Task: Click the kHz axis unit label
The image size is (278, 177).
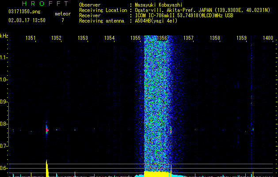Action: point(4,36)
